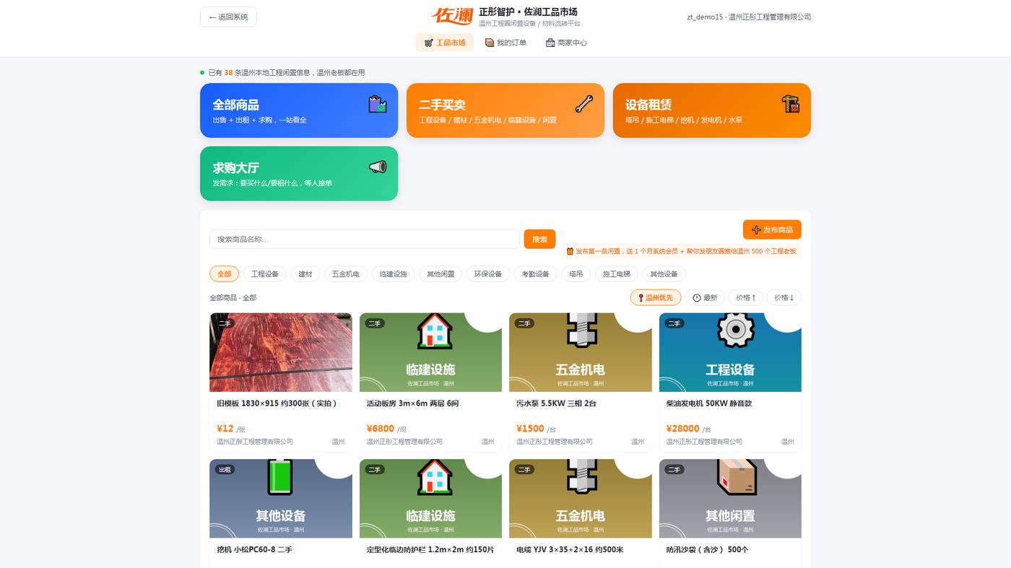Viewport: 1011px width, 568px height.
Task: Open the 二手买卖 category card
Action: 506,110
